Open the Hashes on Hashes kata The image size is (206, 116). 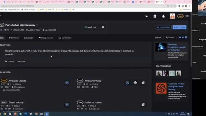coord(93,102)
